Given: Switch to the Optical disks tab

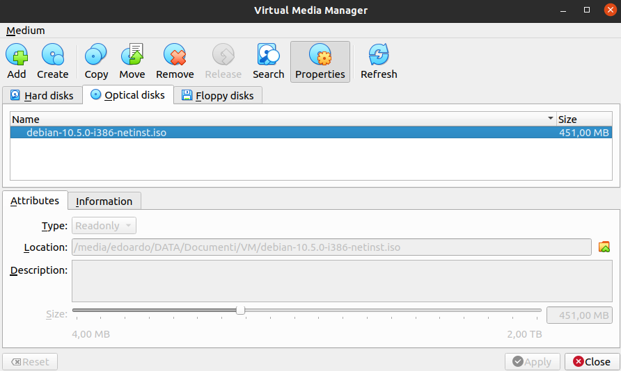Looking at the screenshot, I should coord(128,94).
